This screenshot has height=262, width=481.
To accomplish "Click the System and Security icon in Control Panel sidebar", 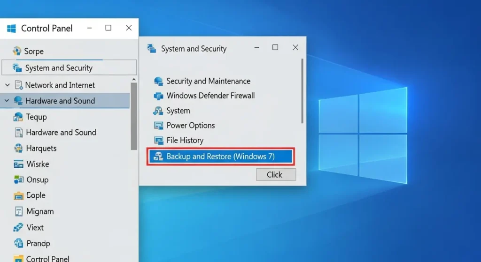I will (17, 67).
